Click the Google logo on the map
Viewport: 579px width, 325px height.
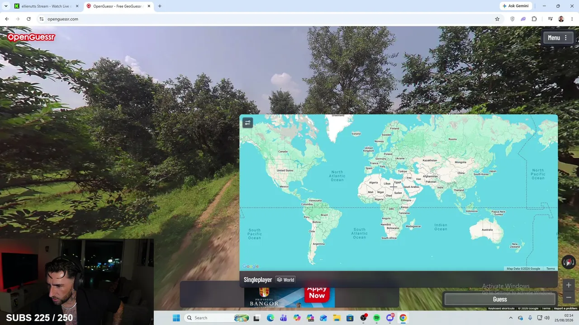(251, 266)
